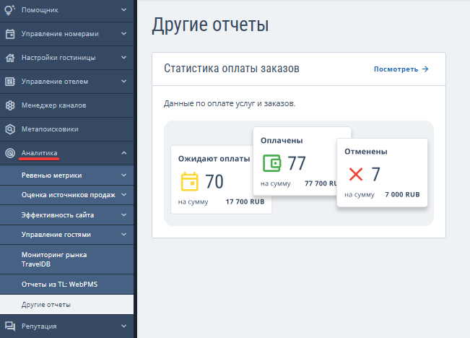The height and width of the screenshot is (338, 470).
Task: Click the Аналитика target icon
Action: (x=10, y=153)
